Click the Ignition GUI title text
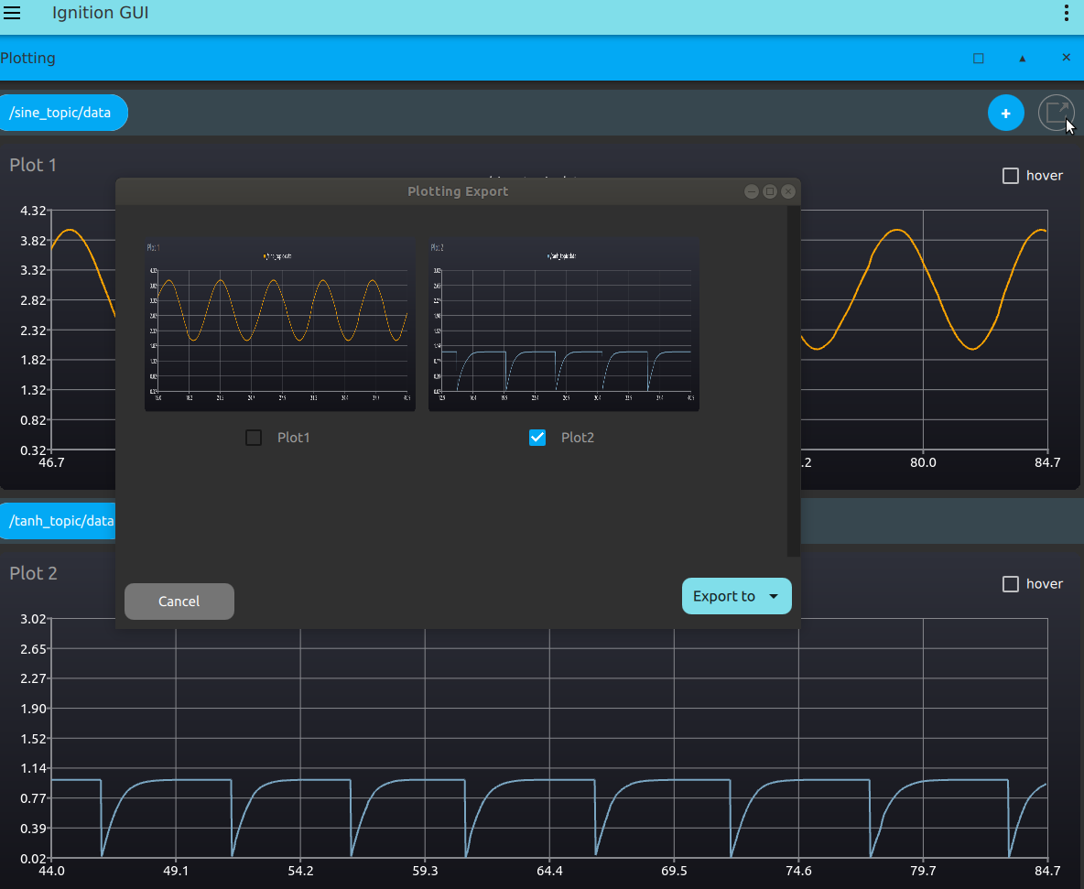1084x889 pixels. pyautogui.click(x=100, y=13)
